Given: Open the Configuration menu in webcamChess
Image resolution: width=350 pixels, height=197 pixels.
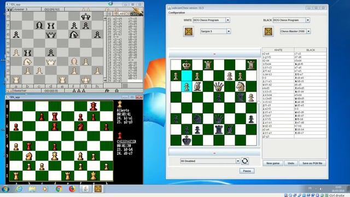Looking at the screenshot, I should point(177,13).
